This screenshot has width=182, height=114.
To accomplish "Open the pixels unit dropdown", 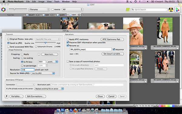I will click(x=52, y=62).
